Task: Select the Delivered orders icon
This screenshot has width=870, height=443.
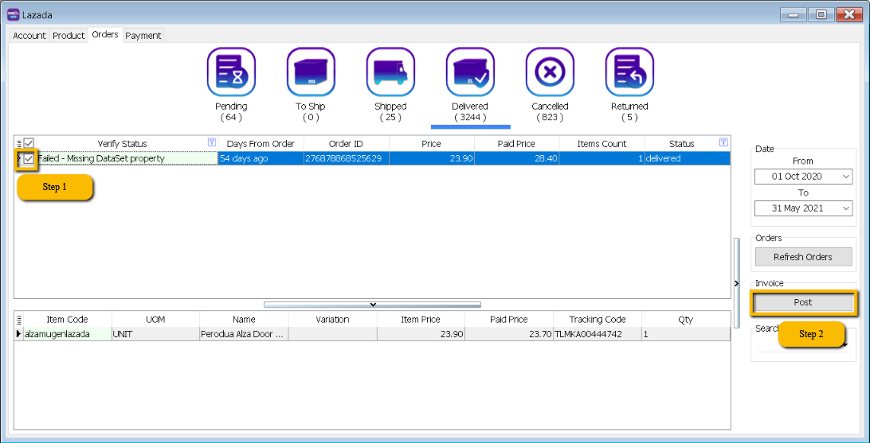Action: coord(470,72)
